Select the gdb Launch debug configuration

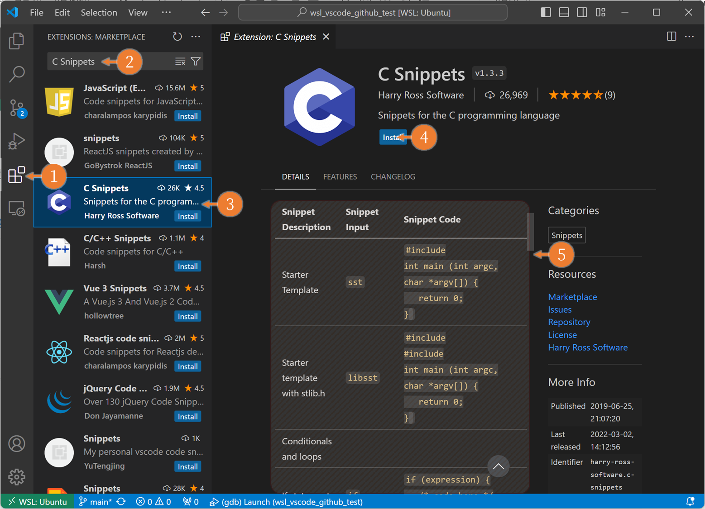click(286, 502)
